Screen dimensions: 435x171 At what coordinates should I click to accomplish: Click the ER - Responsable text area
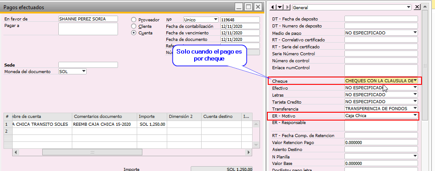coord(381,125)
